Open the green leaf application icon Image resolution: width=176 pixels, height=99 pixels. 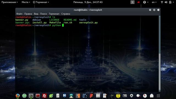coord(51,96)
